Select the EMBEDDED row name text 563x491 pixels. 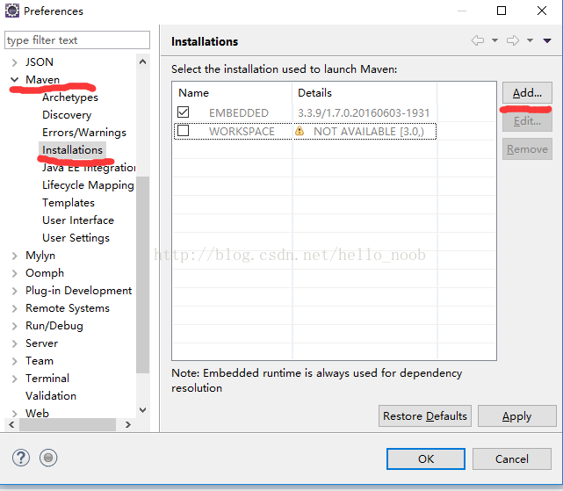(x=239, y=113)
